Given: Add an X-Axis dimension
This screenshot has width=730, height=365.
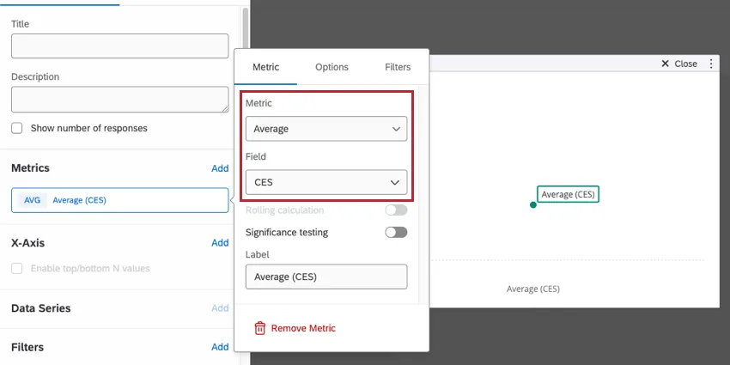Looking at the screenshot, I should (x=220, y=243).
